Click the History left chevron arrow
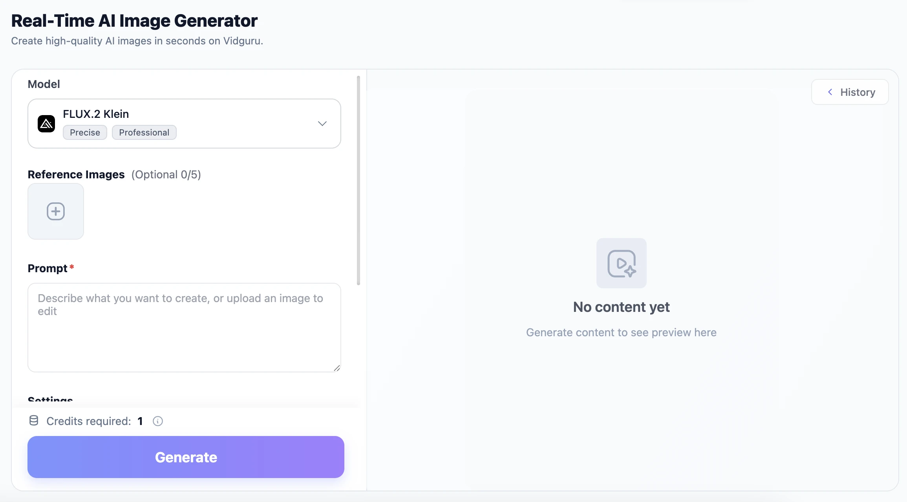The height and width of the screenshot is (502, 907). (x=830, y=92)
